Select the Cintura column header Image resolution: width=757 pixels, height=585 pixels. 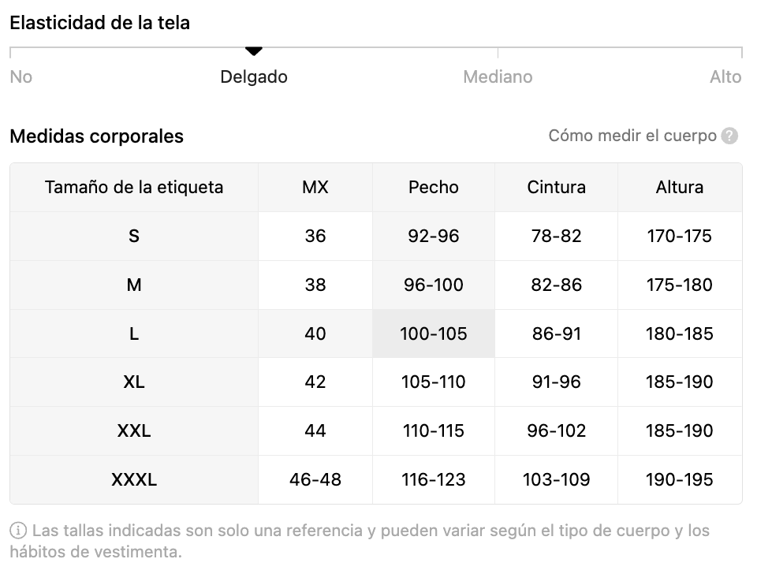pos(557,188)
